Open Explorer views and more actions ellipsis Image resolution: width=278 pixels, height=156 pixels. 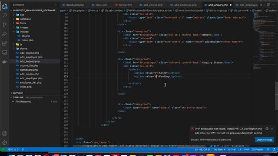coord(56,5)
